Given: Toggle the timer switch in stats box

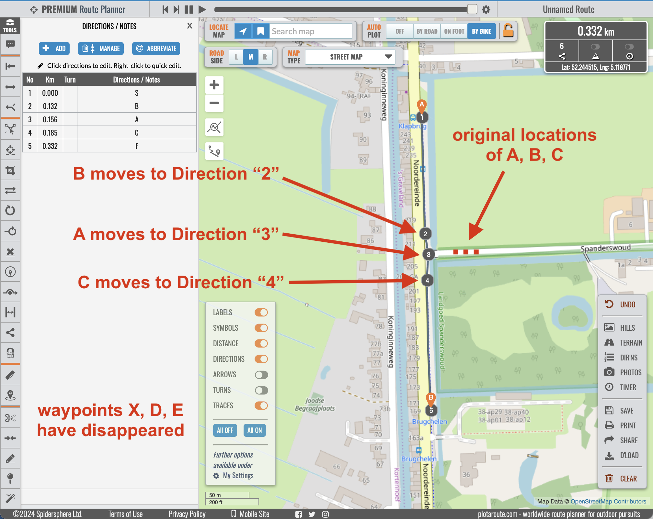Looking at the screenshot, I should [x=629, y=47].
